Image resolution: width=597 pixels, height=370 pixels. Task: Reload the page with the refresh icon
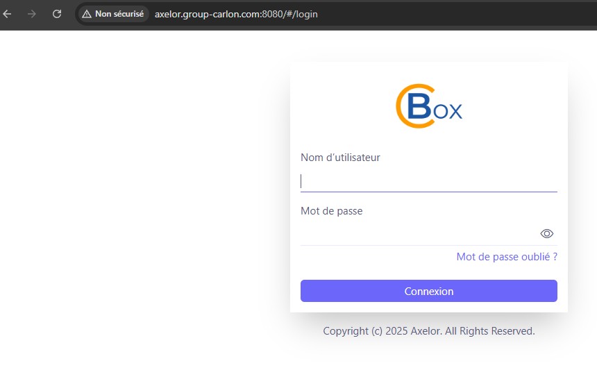click(57, 14)
